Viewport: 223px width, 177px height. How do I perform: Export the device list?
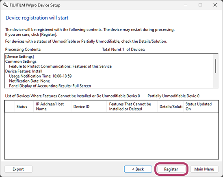point(18,169)
